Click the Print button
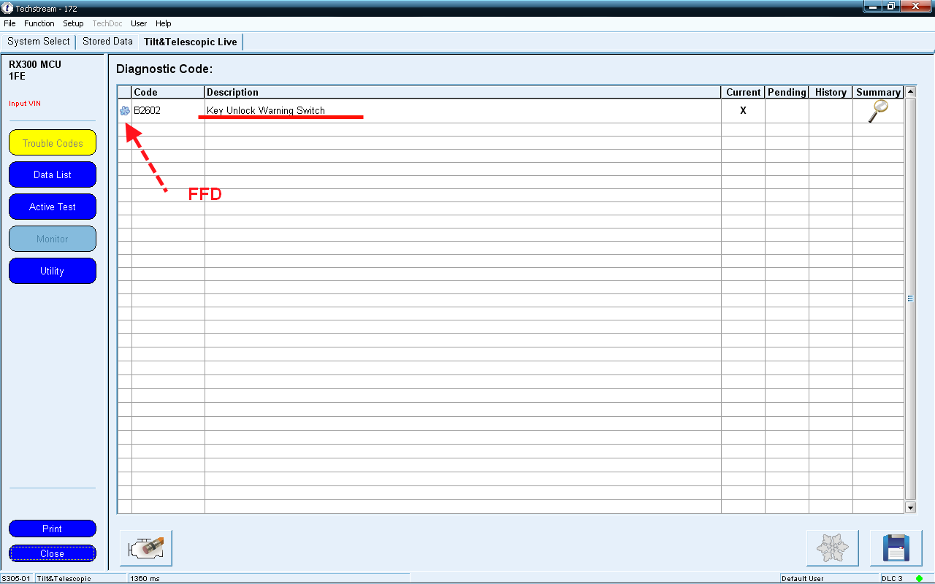 click(x=53, y=529)
